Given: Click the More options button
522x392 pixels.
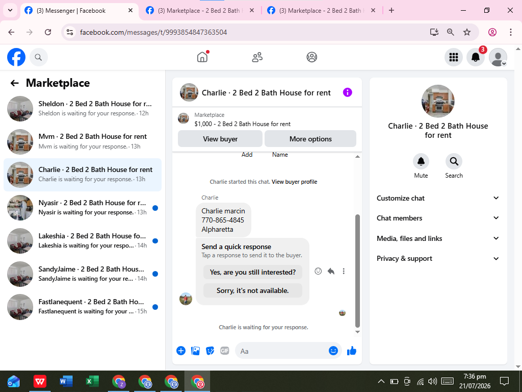Looking at the screenshot, I should tap(310, 139).
